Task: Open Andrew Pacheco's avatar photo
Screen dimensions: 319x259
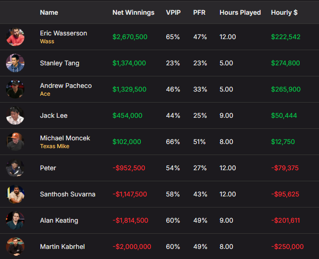Action: click(x=15, y=89)
